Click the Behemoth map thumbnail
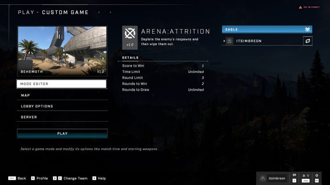 point(62,51)
